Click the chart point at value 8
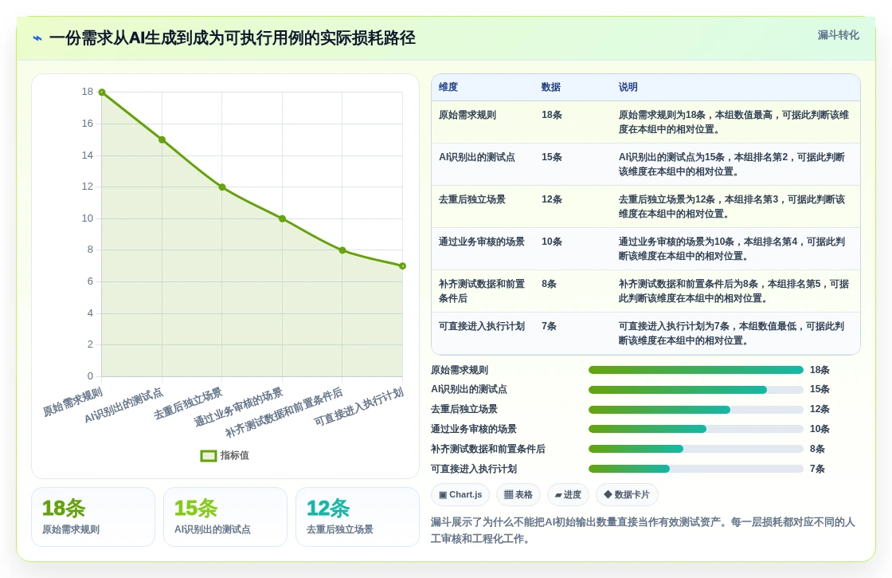 (x=342, y=250)
